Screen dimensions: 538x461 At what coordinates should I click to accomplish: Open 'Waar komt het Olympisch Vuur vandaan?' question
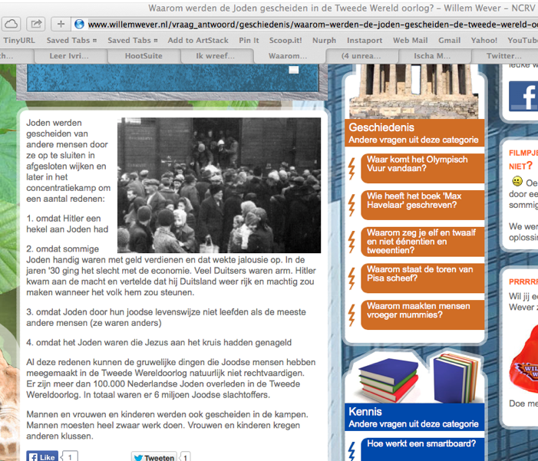coord(423,168)
